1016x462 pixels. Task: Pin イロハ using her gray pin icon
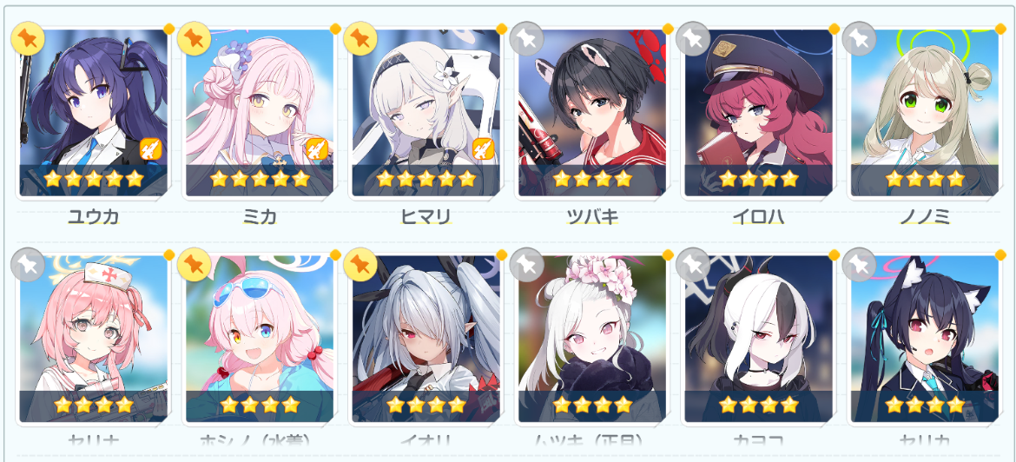pos(693,38)
